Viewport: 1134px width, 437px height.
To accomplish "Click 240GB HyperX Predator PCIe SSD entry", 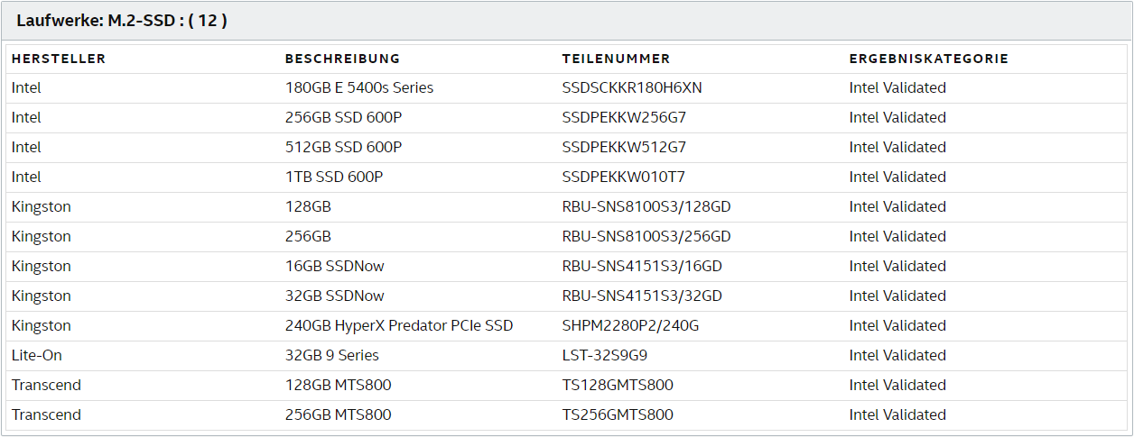I will pos(399,326).
